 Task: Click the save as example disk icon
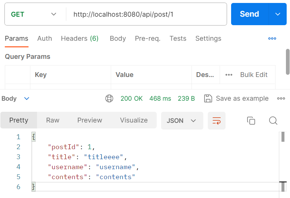click(208, 98)
